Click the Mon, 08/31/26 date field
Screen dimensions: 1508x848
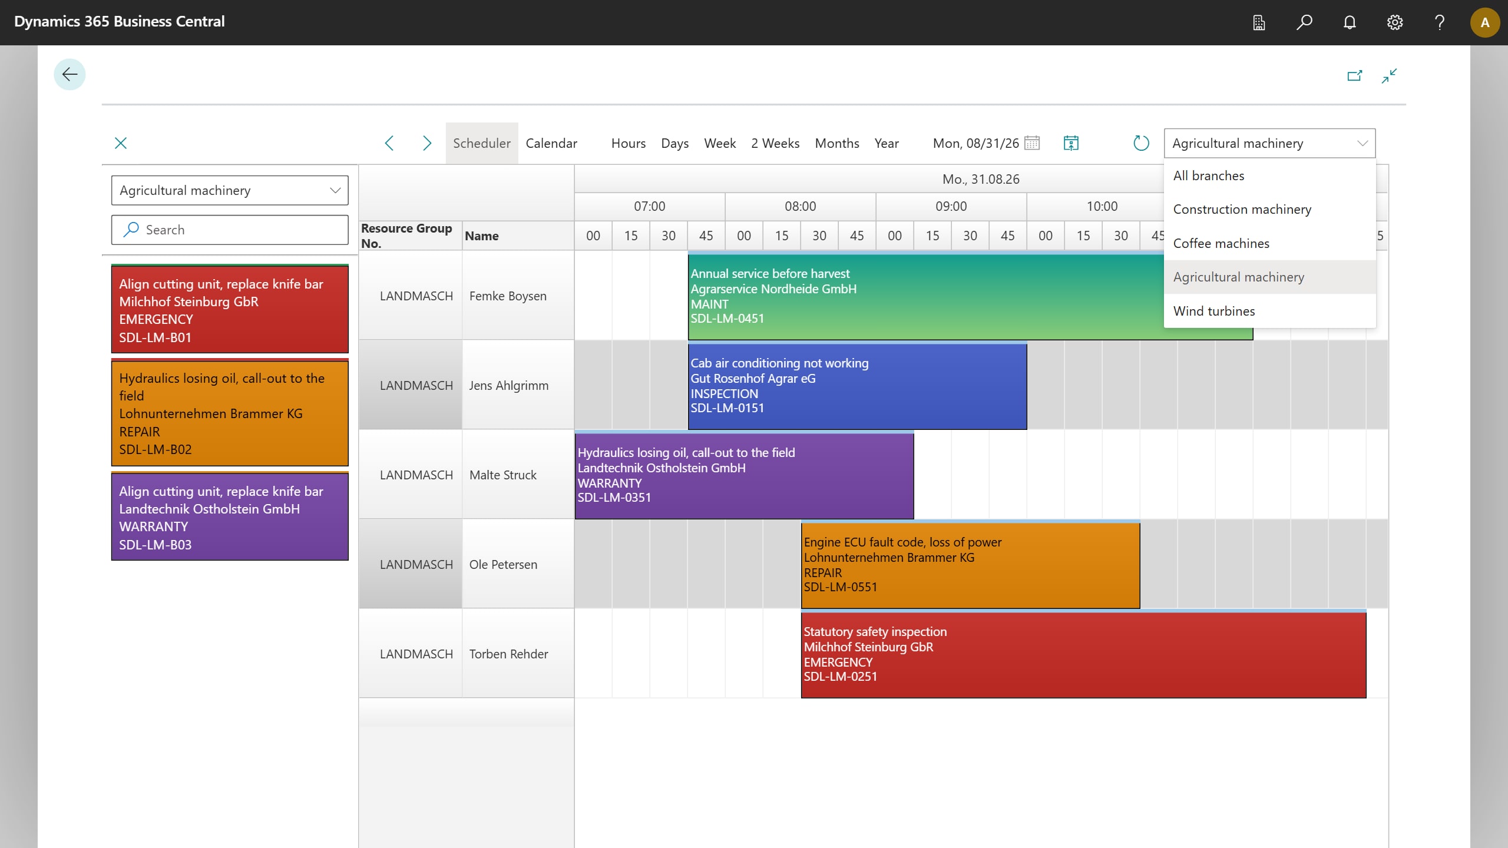975,143
